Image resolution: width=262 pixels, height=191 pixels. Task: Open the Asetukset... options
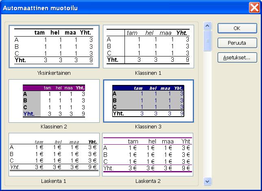click(237, 58)
